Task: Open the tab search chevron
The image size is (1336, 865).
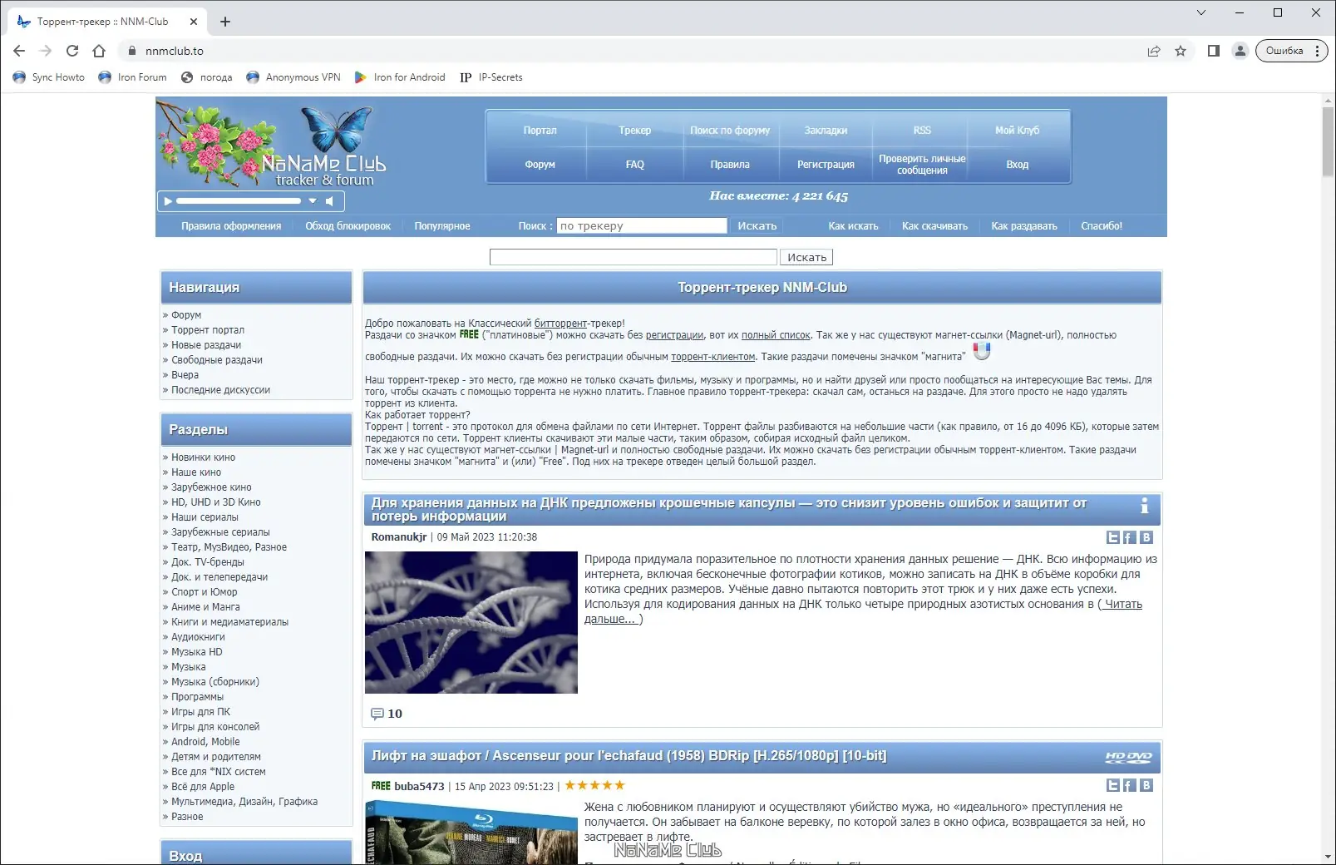Action: pyautogui.click(x=1201, y=12)
